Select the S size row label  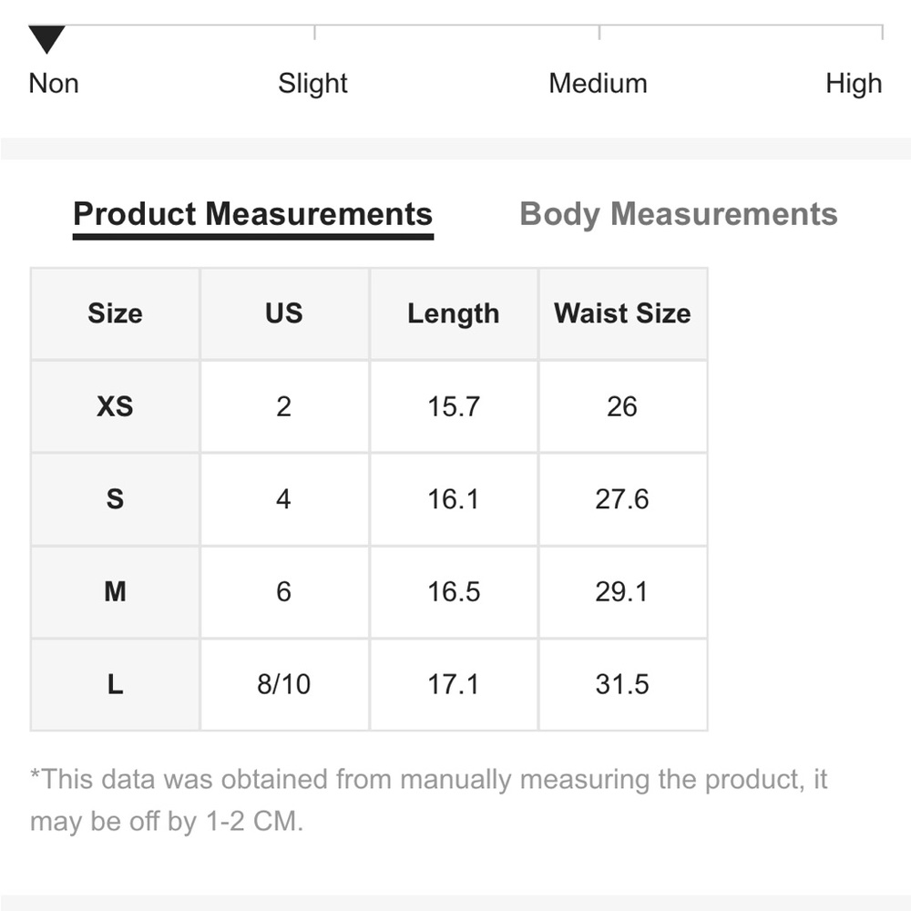click(x=115, y=499)
